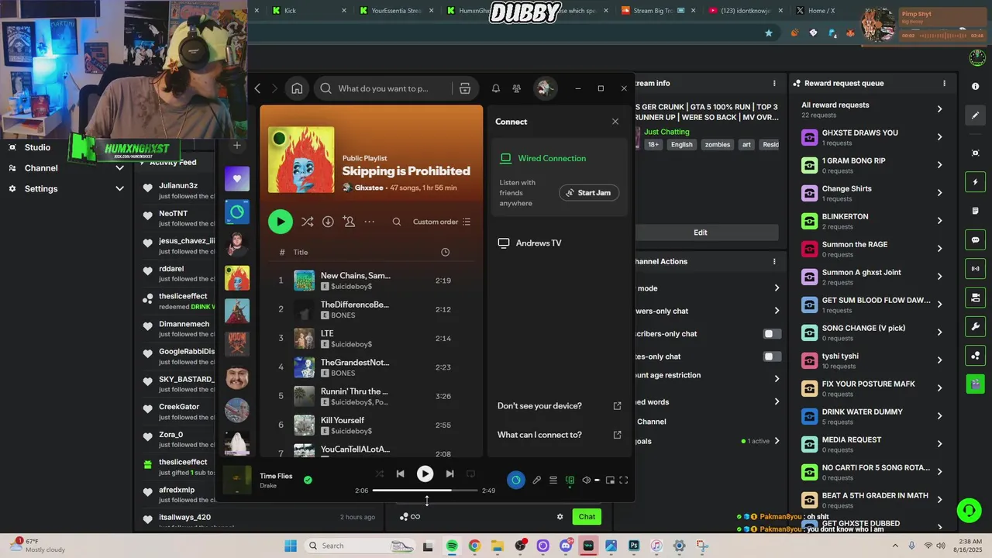This screenshot has height=558, width=992.
Task: Show lyrics with microphone icon
Action: 536,480
